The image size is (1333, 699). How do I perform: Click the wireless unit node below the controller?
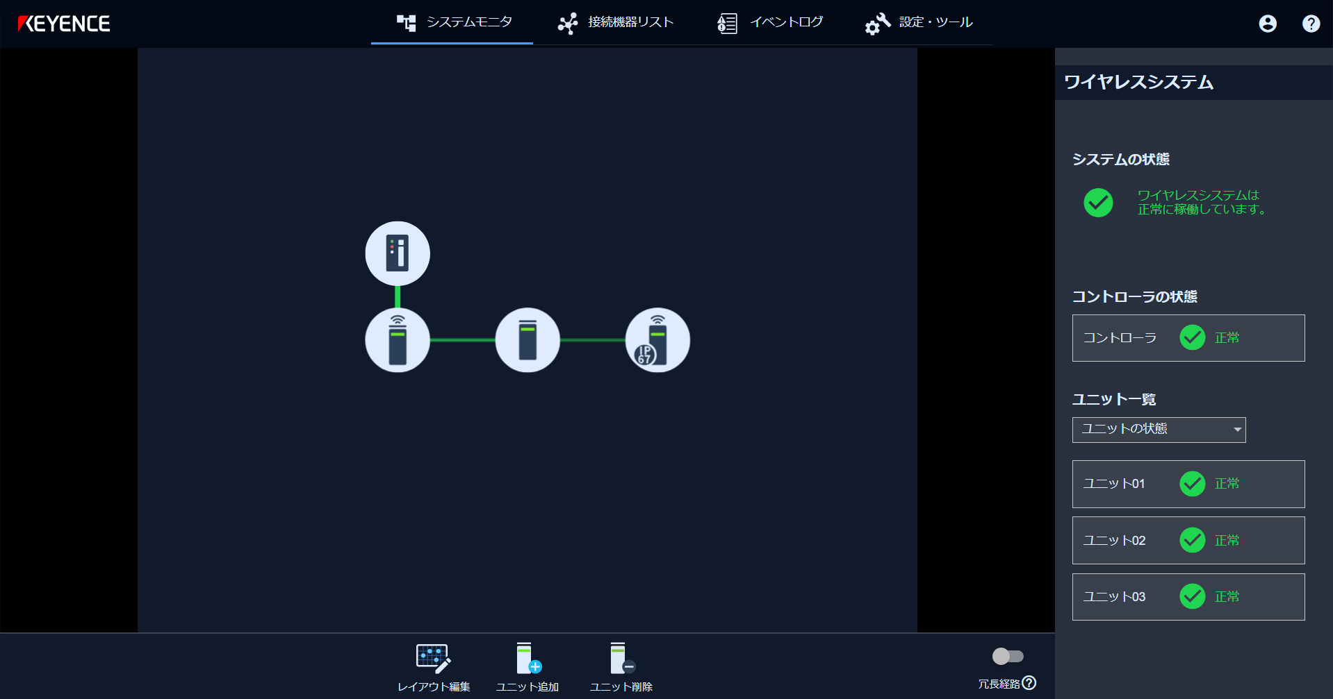pyautogui.click(x=397, y=339)
